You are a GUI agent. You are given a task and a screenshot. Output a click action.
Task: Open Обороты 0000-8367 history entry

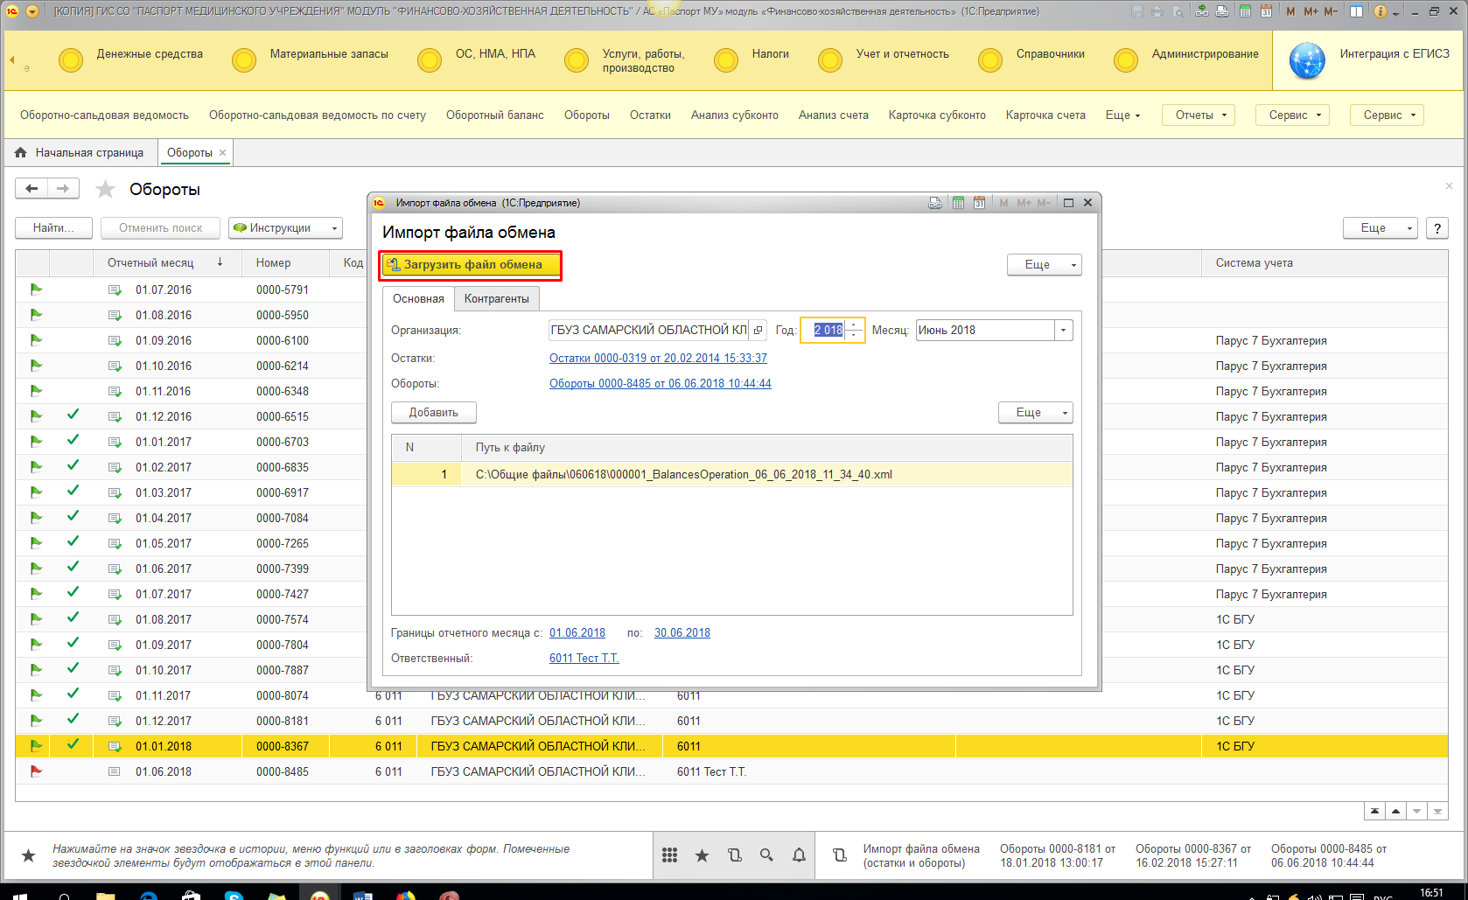coord(1193,855)
